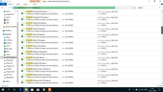
Task: Launch Microsoft Edge from taskbar
Action: (x=20, y=90)
